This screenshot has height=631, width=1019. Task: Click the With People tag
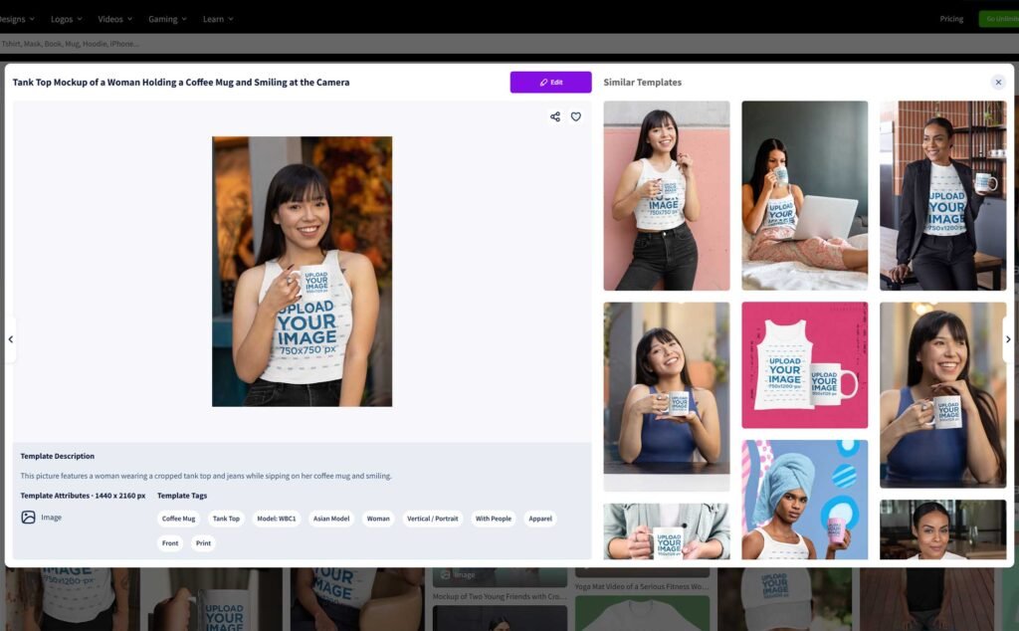point(493,519)
